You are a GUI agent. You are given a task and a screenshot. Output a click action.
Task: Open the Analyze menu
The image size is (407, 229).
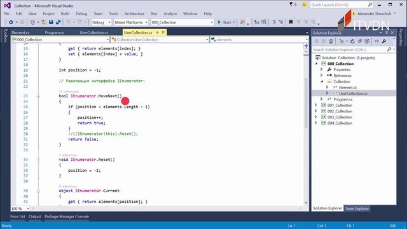[170, 14]
